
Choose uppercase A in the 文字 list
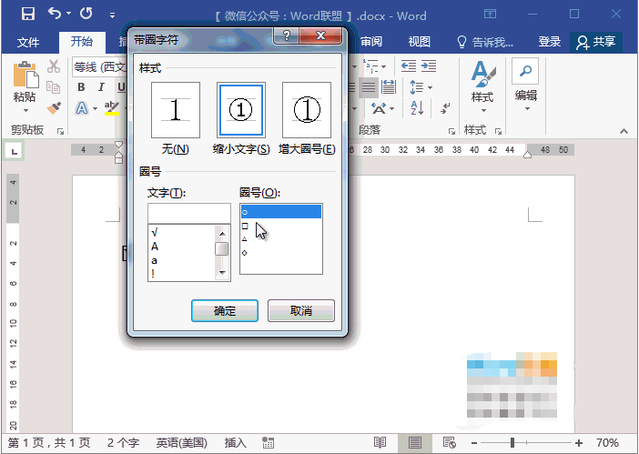(155, 247)
